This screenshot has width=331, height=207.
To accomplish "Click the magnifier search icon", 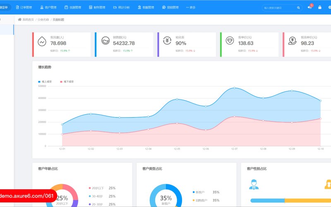I will point(298,8).
